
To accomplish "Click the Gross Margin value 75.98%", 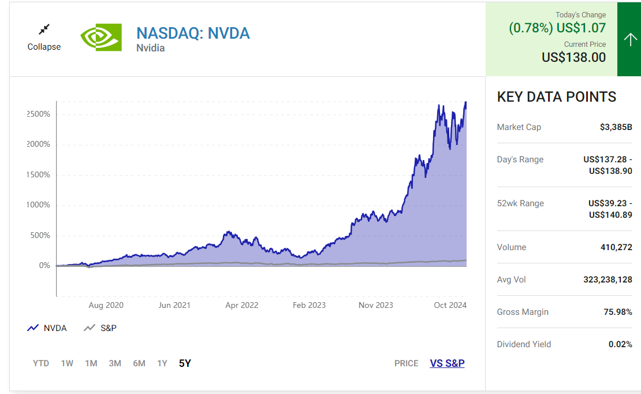I will point(618,312).
